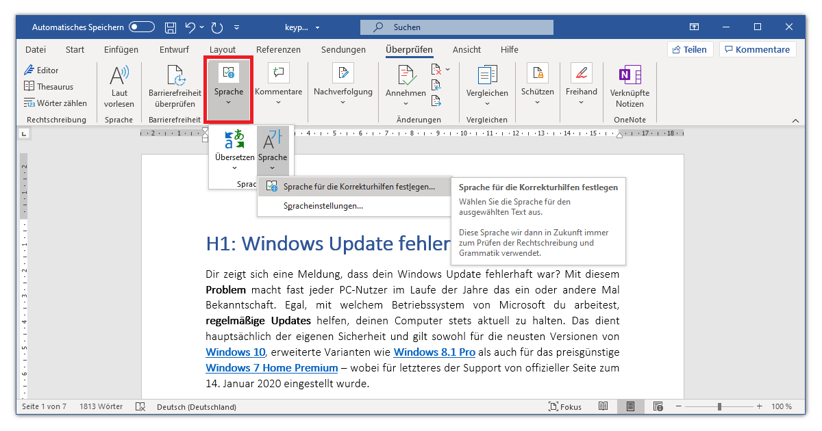Toggle Automatisches Speichern switch
Viewport: 822px width, 431px height.
[142, 27]
